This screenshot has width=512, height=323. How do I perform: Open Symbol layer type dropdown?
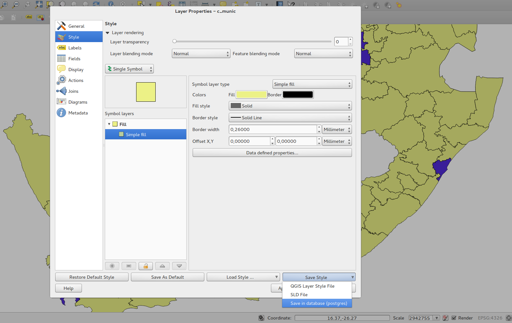(312, 84)
